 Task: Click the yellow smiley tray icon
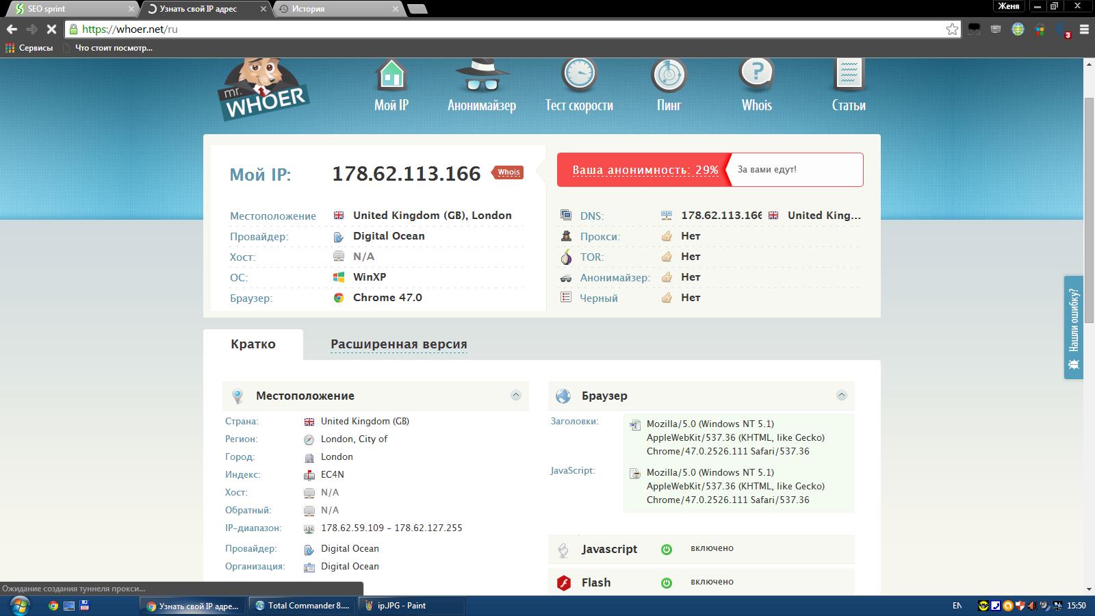tap(984, 606)
